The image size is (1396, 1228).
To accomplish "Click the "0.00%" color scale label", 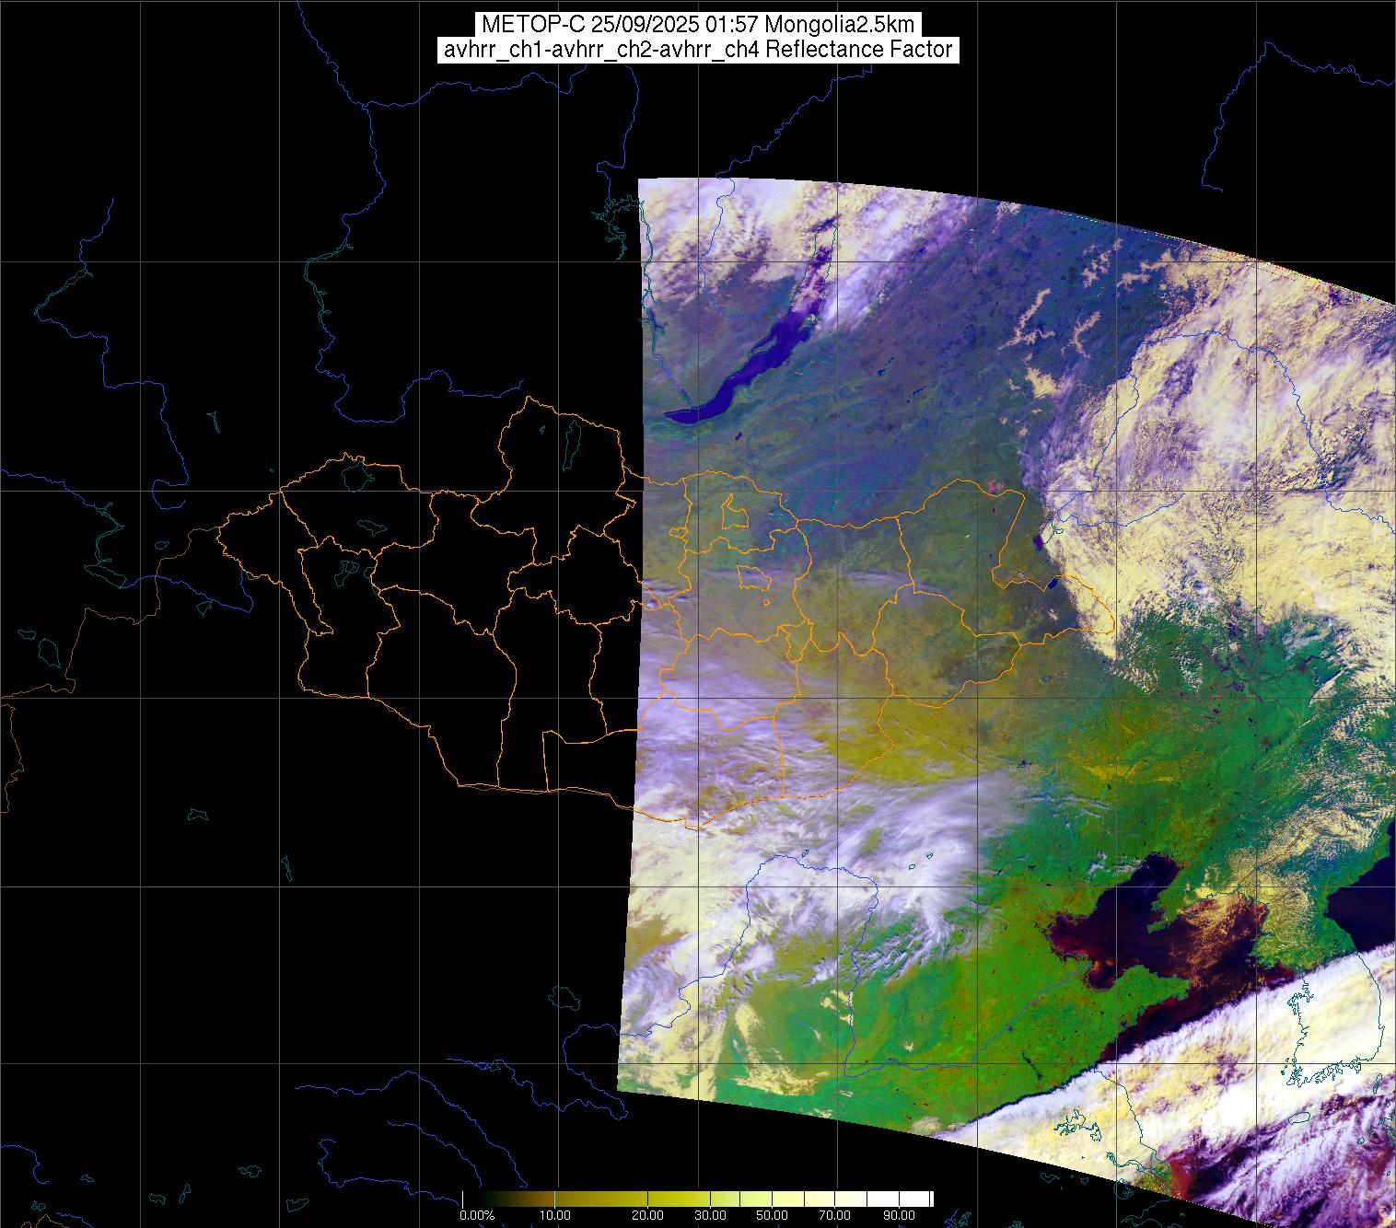I will tap(477, 1215).
